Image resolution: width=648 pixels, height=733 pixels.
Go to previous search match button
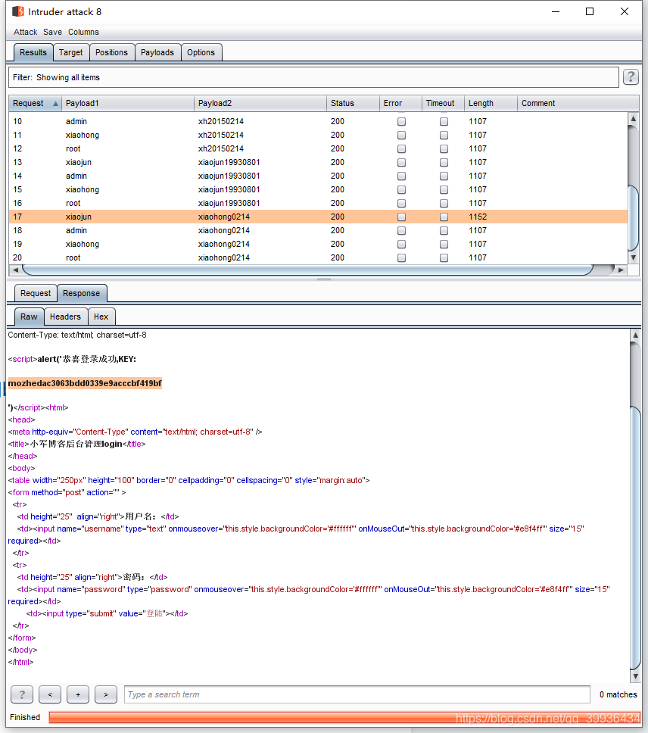tap(50, 694)
